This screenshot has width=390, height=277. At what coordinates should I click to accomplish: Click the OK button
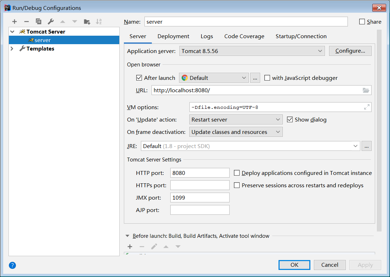(294, 265)
